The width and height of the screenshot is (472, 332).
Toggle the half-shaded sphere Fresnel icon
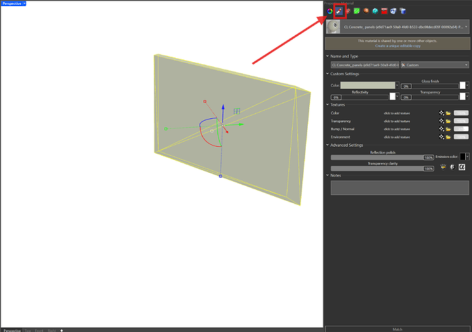452,167
